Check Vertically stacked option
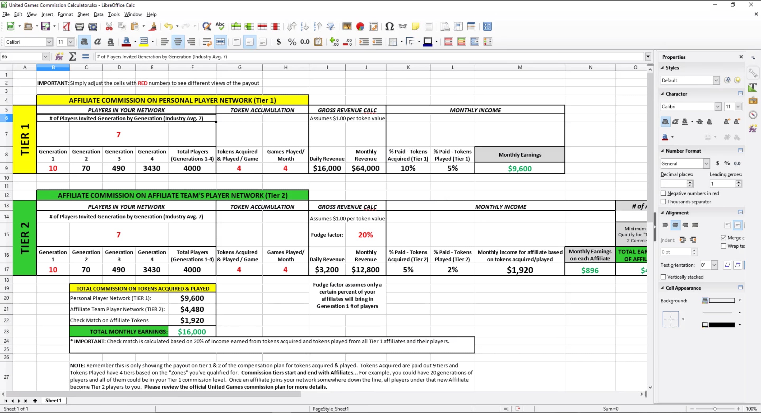The width and height of the screenshot is (761, 413). coord(663,277)
